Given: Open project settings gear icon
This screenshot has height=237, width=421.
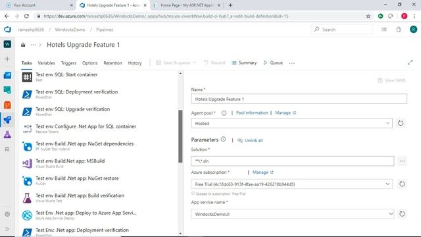Looking at the screenshot, I should pos(7,214).
